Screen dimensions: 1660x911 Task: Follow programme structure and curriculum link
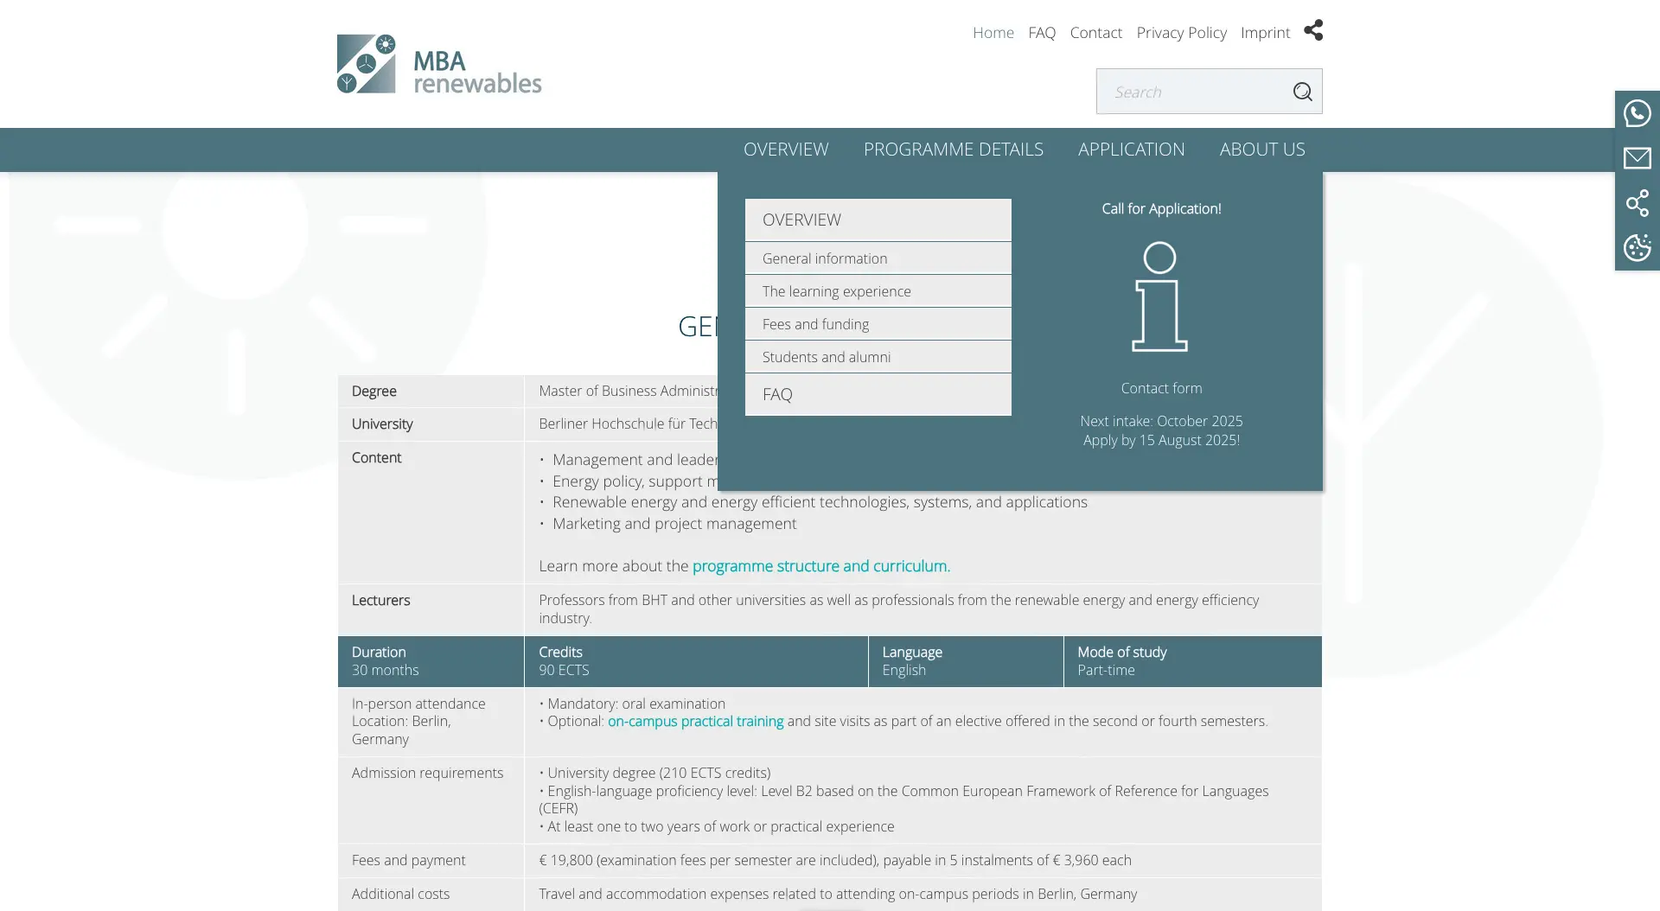820,566
